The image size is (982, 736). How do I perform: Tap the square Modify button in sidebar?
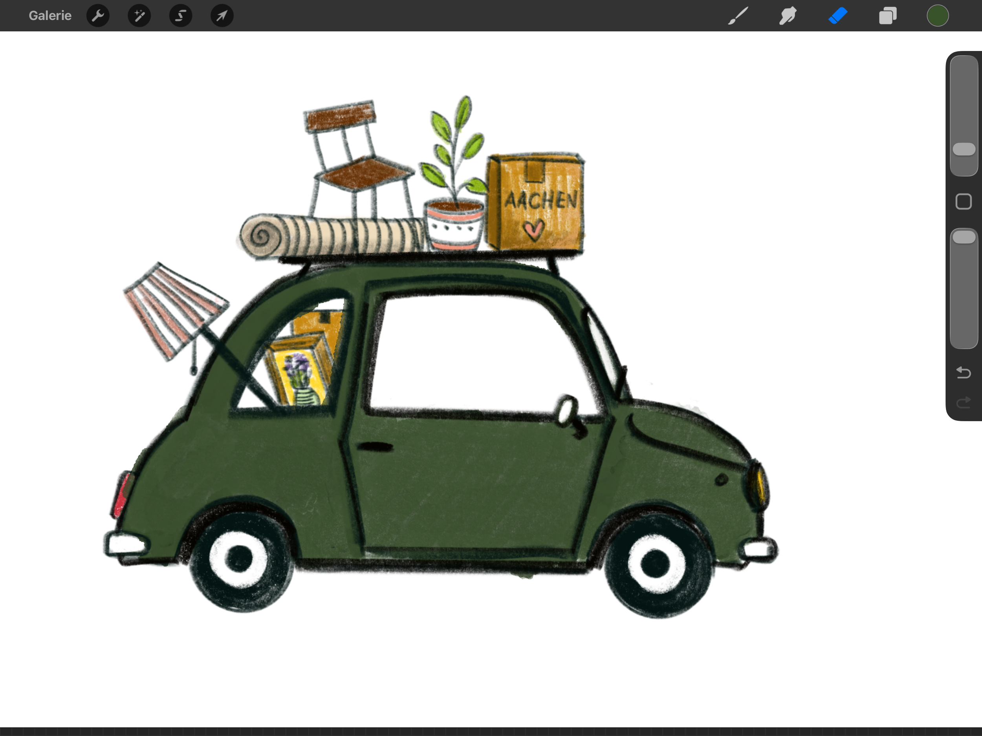coord(964,201)
